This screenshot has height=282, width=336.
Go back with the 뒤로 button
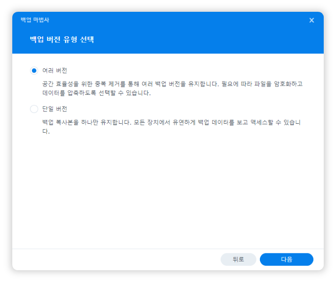point(238,259)
